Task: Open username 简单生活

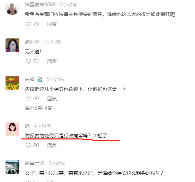Action: (x=35, y=163)
